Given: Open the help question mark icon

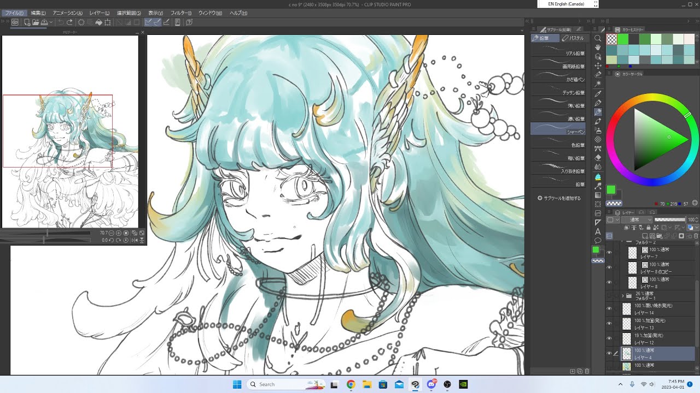Looking at the screenshot, I should [x=189, y=22].
